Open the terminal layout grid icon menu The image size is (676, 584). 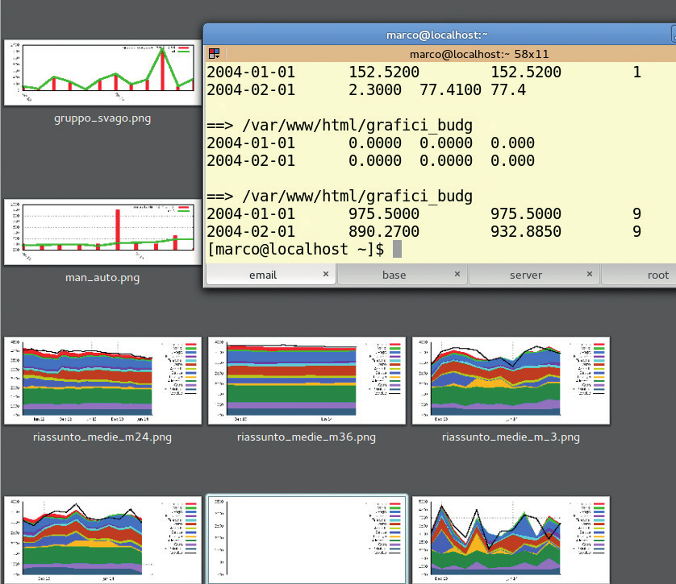click(x=215, y=54)
